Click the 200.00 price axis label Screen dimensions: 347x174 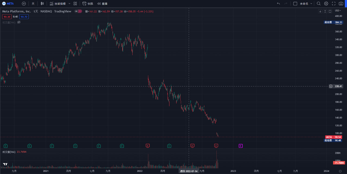338,94
